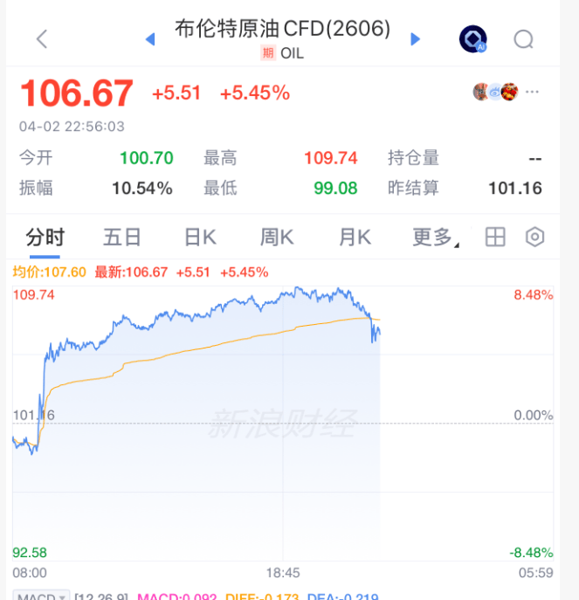Go to next contract with right triangle

point(416,38)
